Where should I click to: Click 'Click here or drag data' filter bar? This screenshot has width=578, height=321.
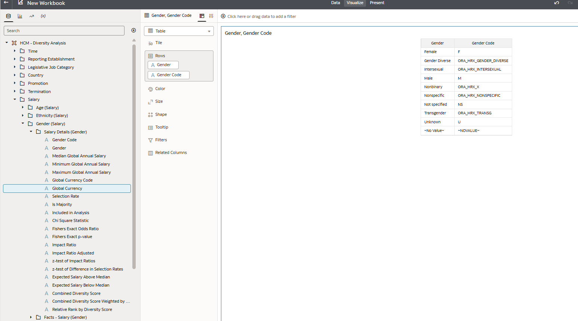pos(261,16)
